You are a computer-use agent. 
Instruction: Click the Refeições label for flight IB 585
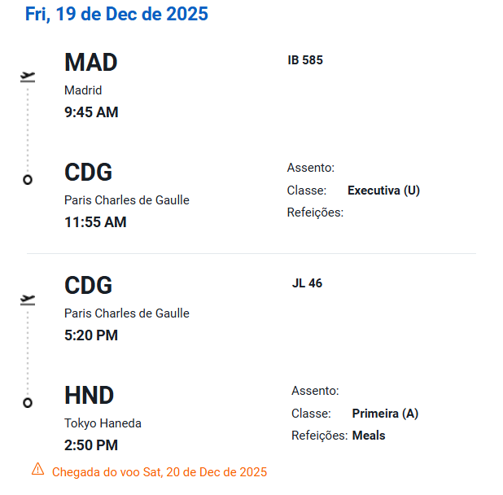[x=316, y=212]
